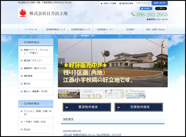Click the news date 2023年10月23日
186x137 pixels.
[x=72, y=131]
